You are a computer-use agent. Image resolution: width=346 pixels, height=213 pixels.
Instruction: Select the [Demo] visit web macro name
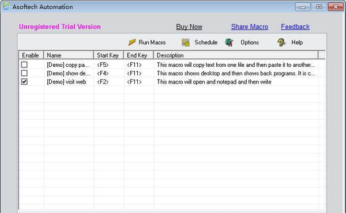pos(66,82)
